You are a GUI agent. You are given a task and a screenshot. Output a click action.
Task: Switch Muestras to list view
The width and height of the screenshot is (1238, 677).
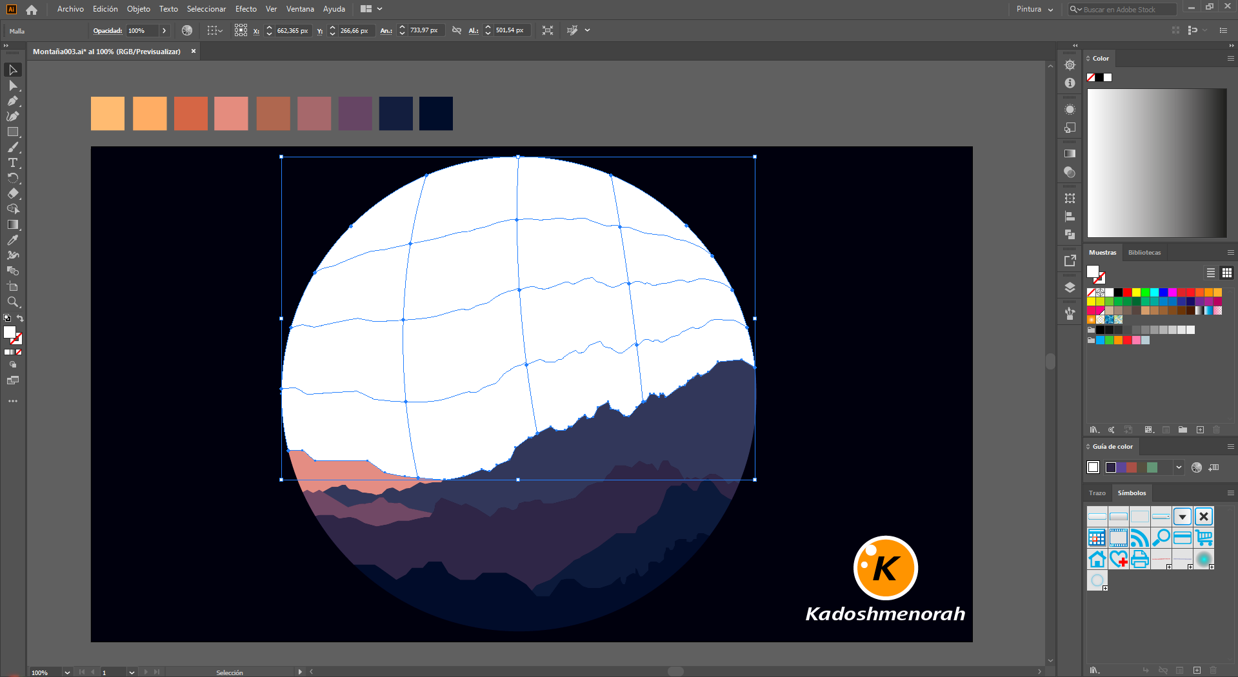coord(1211,273)
